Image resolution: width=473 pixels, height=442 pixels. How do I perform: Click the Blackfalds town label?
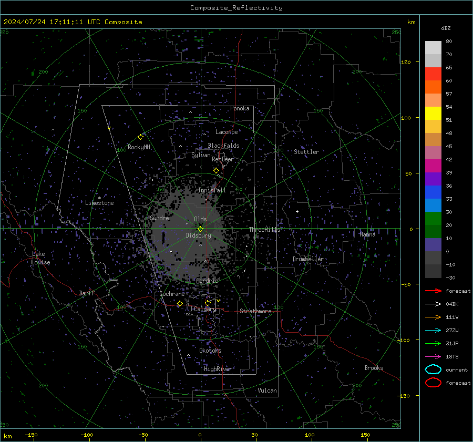tap(223, 146)
